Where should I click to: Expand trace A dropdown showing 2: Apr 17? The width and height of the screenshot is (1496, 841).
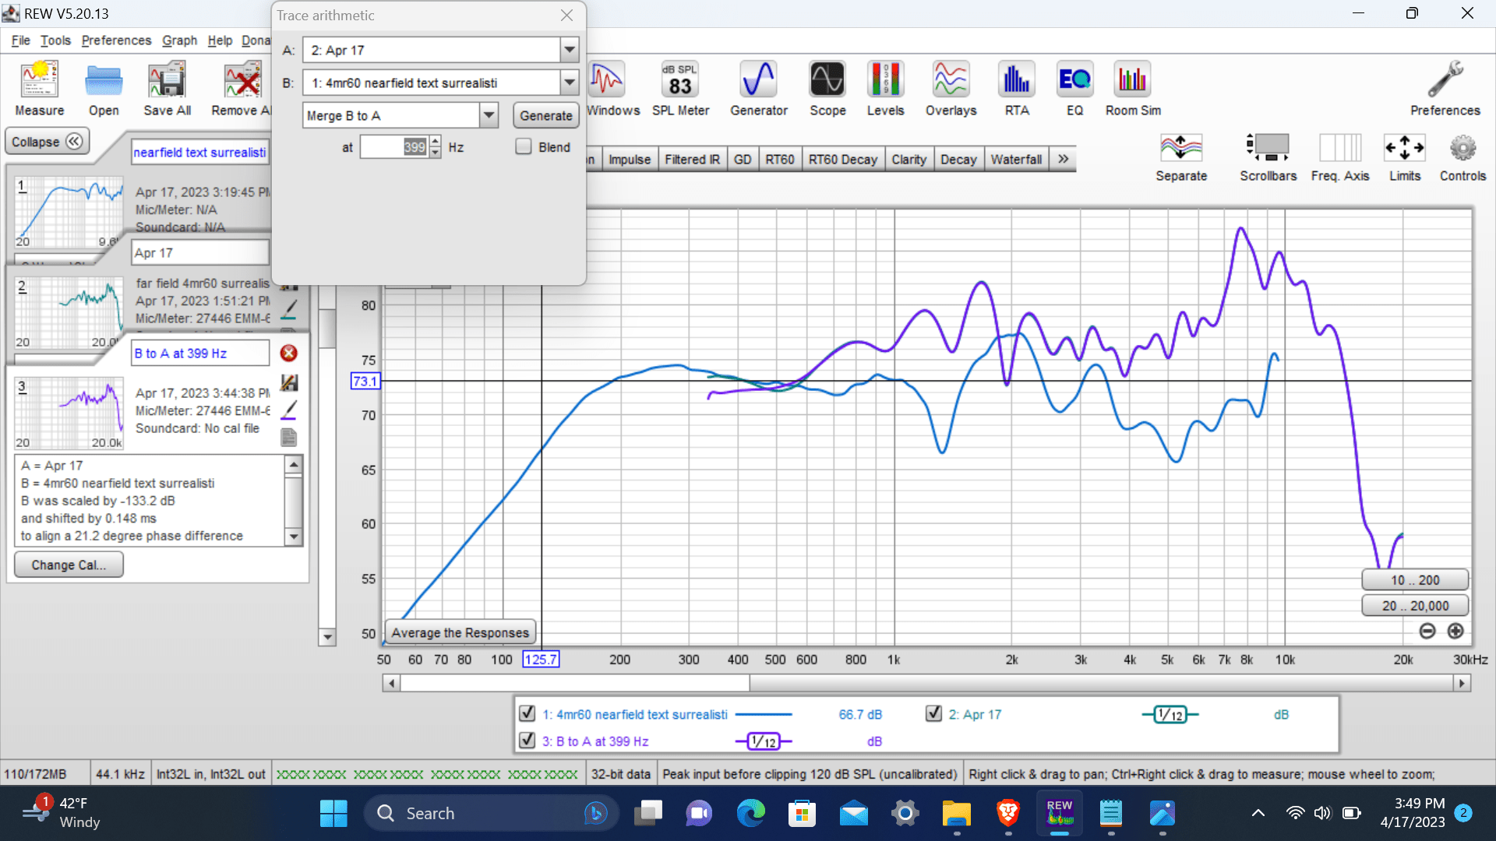point(570,50)
